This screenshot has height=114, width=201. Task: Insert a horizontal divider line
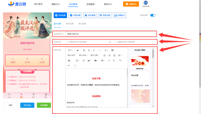click(114, 61)
